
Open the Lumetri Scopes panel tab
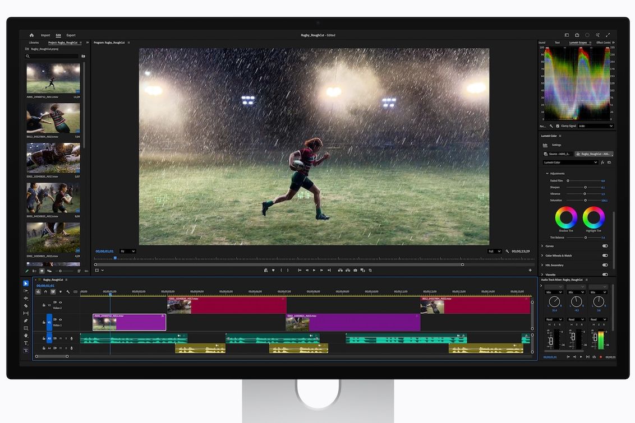pos(578,42)
